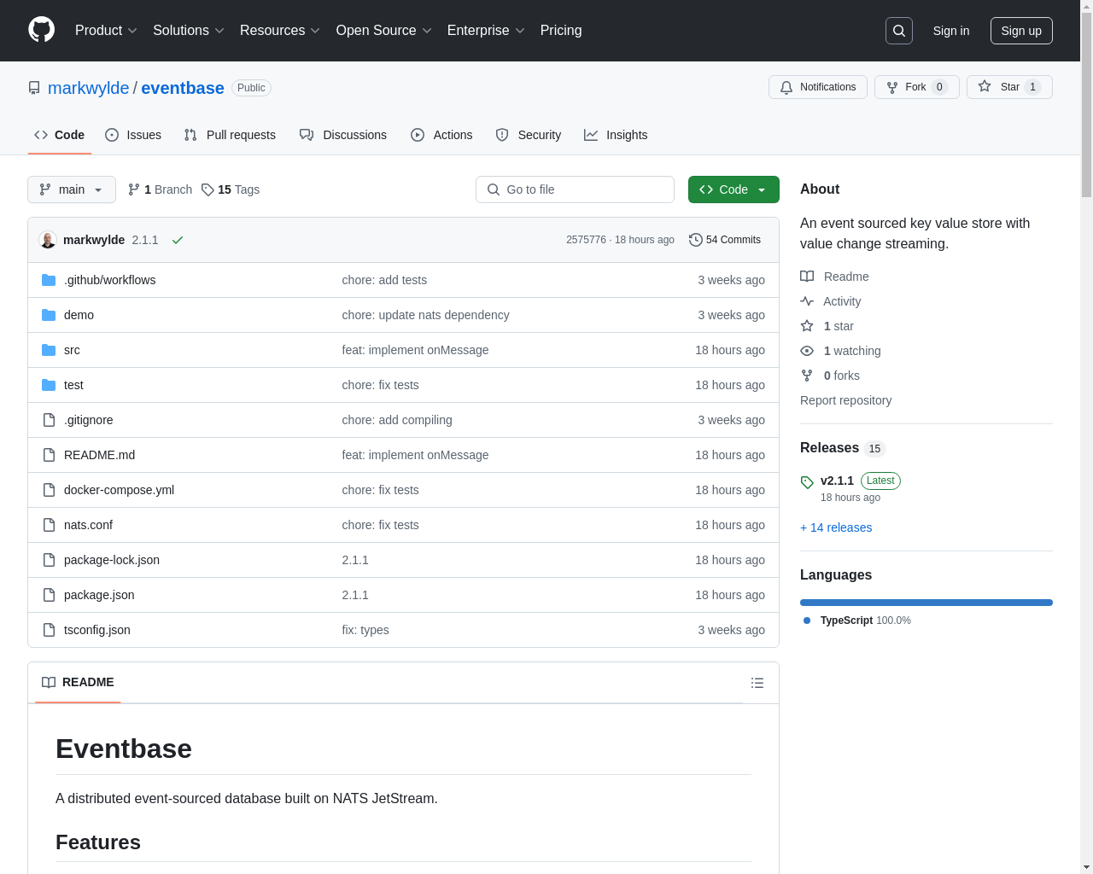The height and width of the screenshot is (874, 1093).
Task: Switch to the Actions tab
Action: (x=441, y=135)
